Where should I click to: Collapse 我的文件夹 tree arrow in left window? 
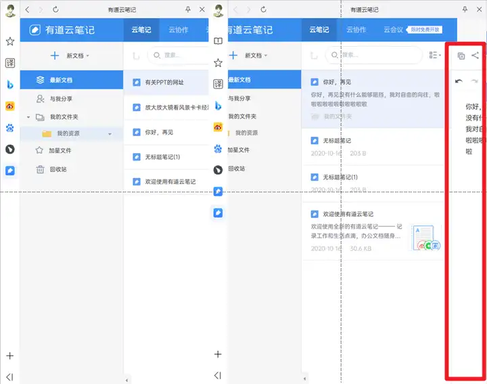click(x=28, y=117)
